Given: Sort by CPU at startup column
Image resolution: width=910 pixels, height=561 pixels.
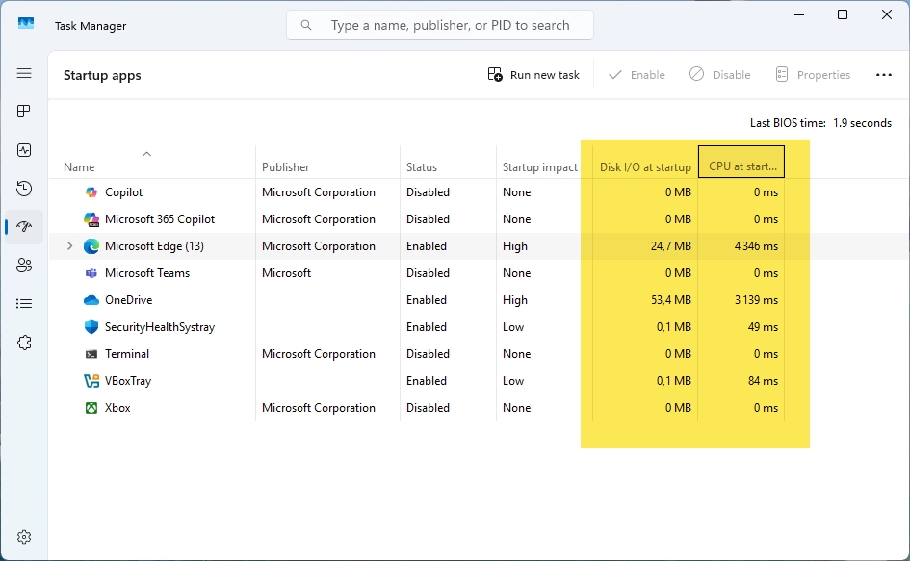Looking at the screenshot, I should [x=741, y=162].
